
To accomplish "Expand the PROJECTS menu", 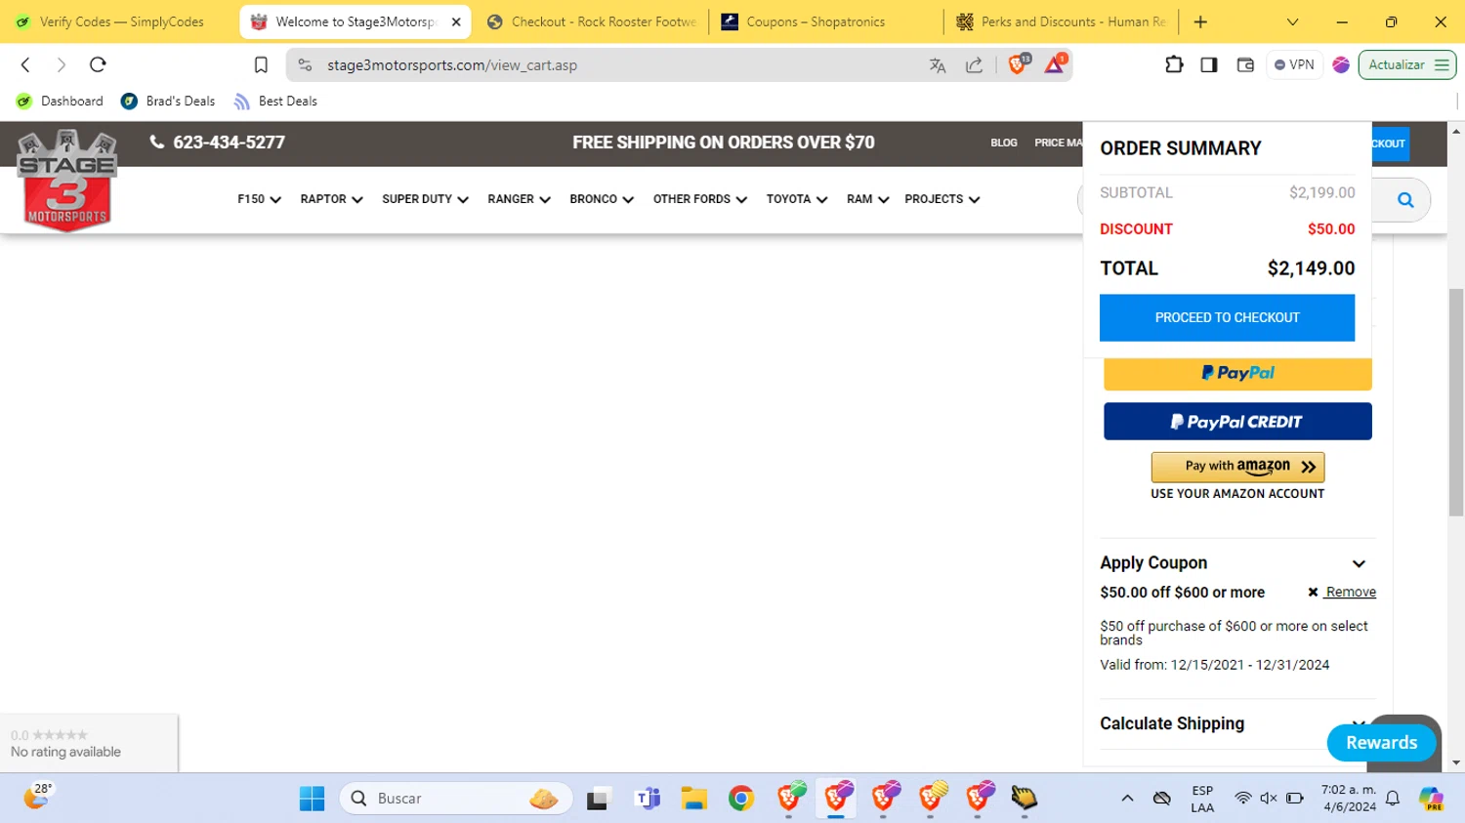I will [942, 199].
